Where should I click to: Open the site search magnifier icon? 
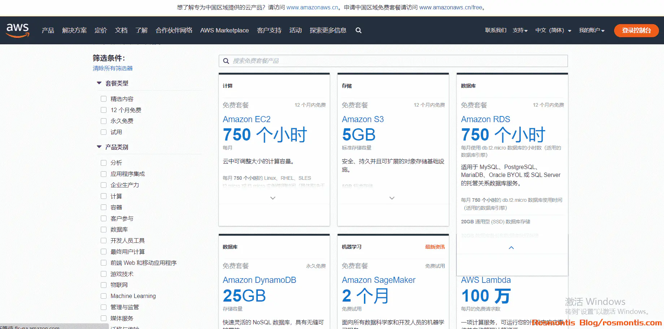pos(359,30)
